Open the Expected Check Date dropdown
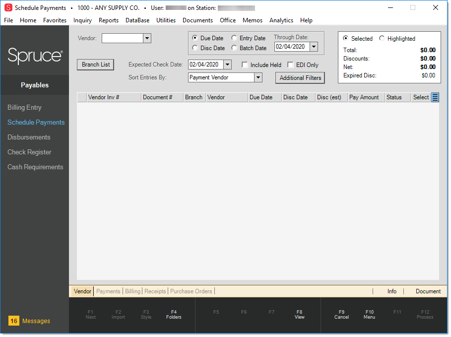Viewport: 451px width, 337px height. point(228,65)
